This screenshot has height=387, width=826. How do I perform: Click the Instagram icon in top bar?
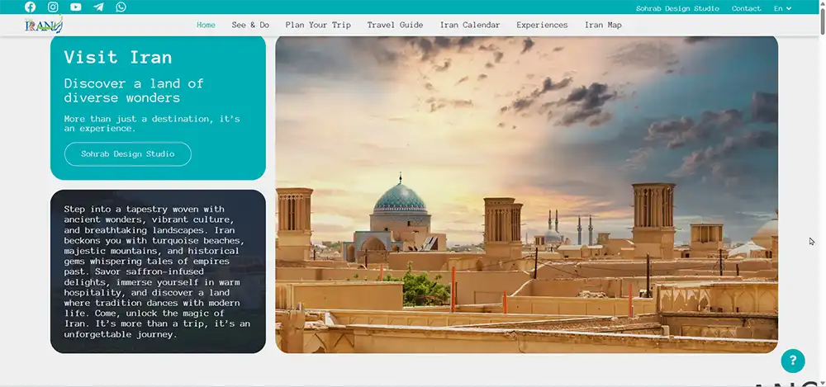click(x=53, y=7)
